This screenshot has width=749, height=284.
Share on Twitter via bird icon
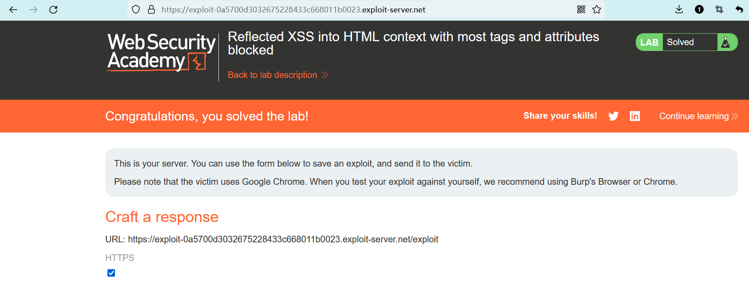[x=614, y=116]
